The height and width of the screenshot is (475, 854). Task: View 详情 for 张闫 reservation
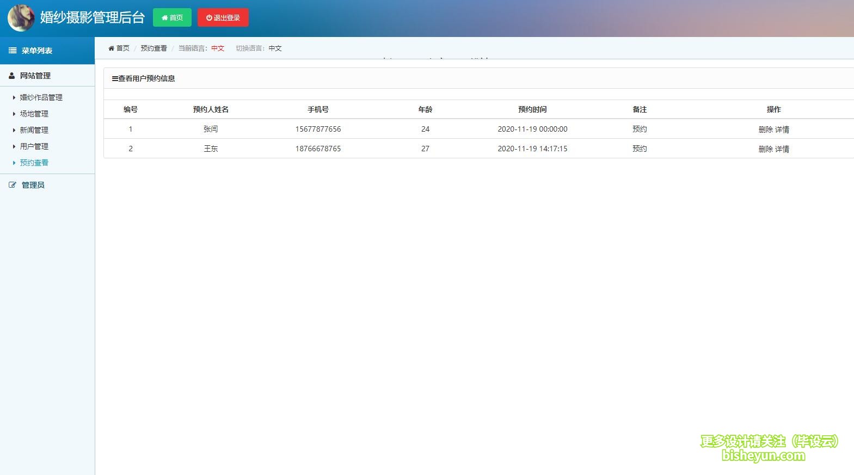(x=782, y=129)
